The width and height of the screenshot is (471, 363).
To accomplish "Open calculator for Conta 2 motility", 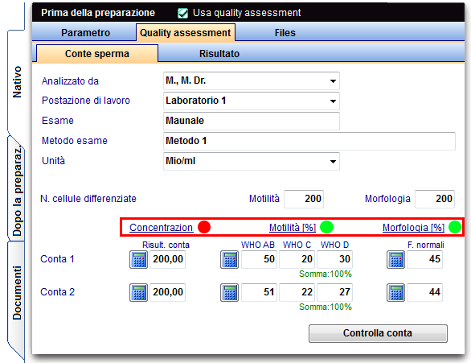I will (230, 292).
